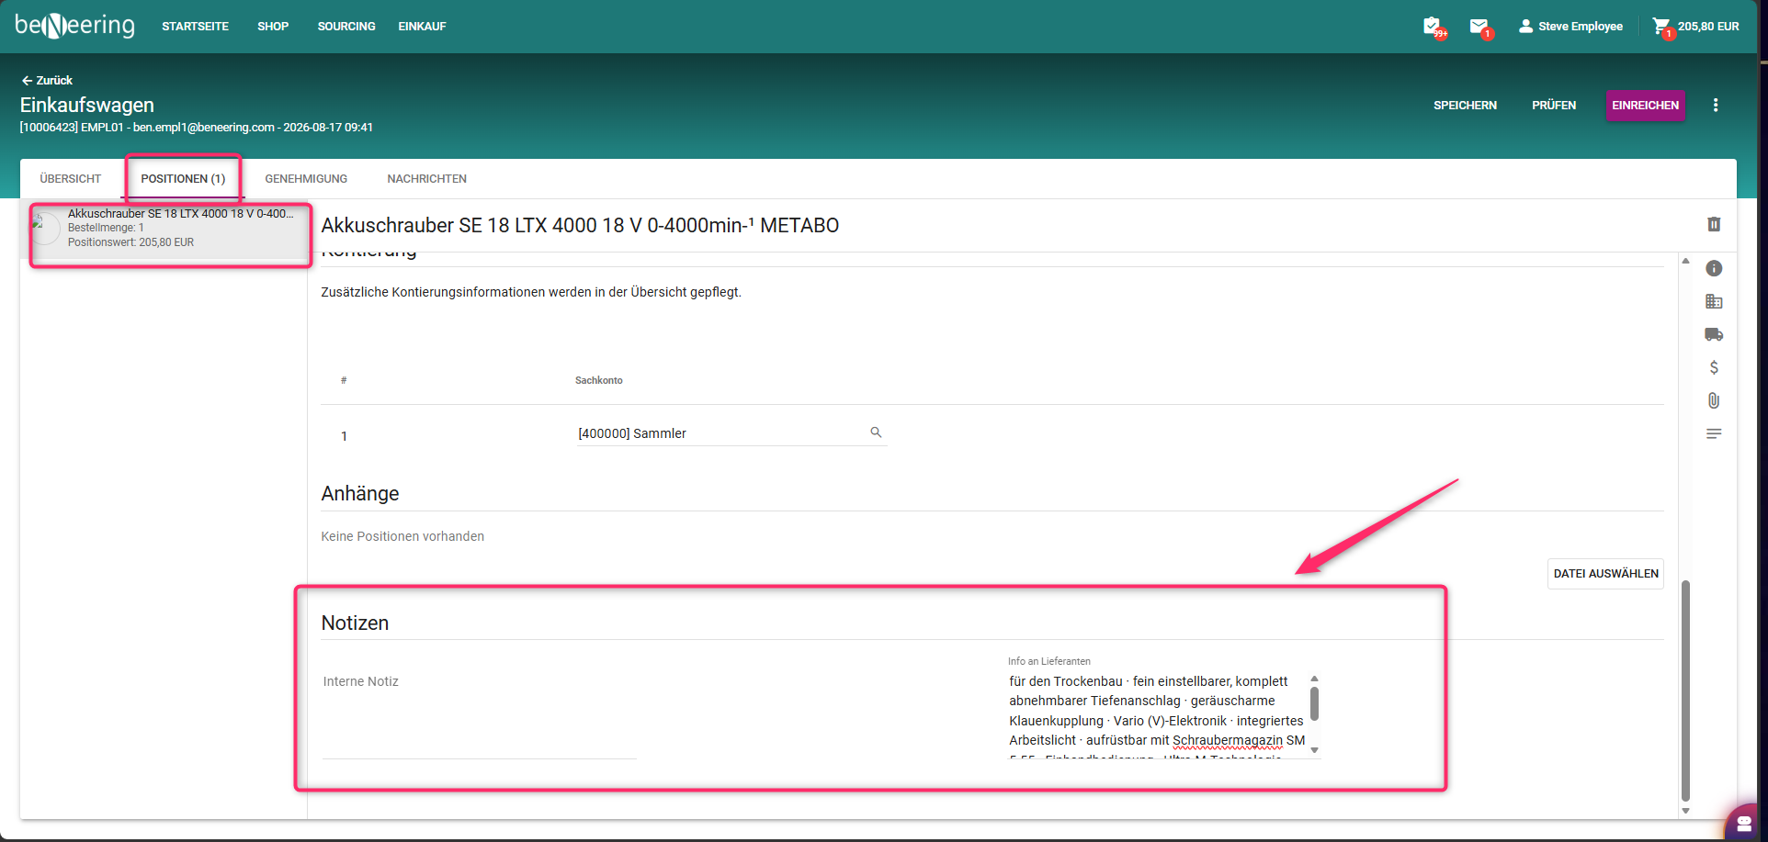Switch to the GENEHMIGUNG tab

pos(306,179)
